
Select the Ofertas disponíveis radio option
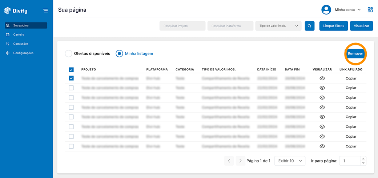pos(68,53)
